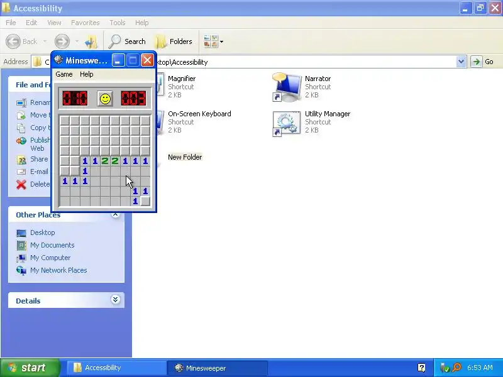This screenshot has width=503, height=377.
Task: Open the Help menu in Minesweeper
Action: (87, 74)
